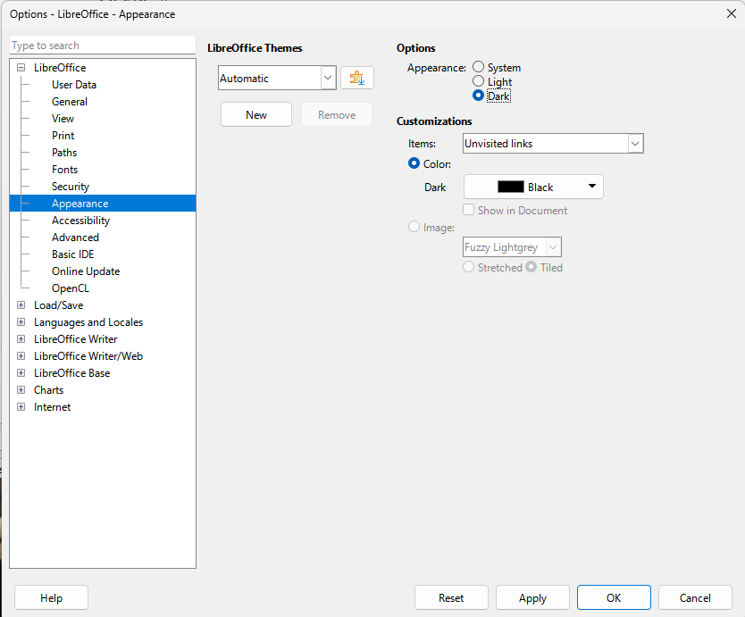Select the Load/Save label in tree

click(x=58, y=305)
